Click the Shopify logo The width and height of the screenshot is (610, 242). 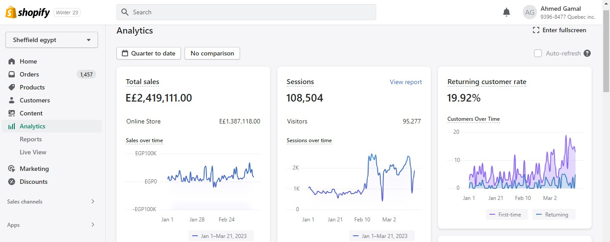(27, 13)
